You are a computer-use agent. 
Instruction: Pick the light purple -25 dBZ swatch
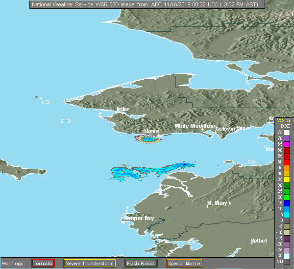tap(287, 250)
